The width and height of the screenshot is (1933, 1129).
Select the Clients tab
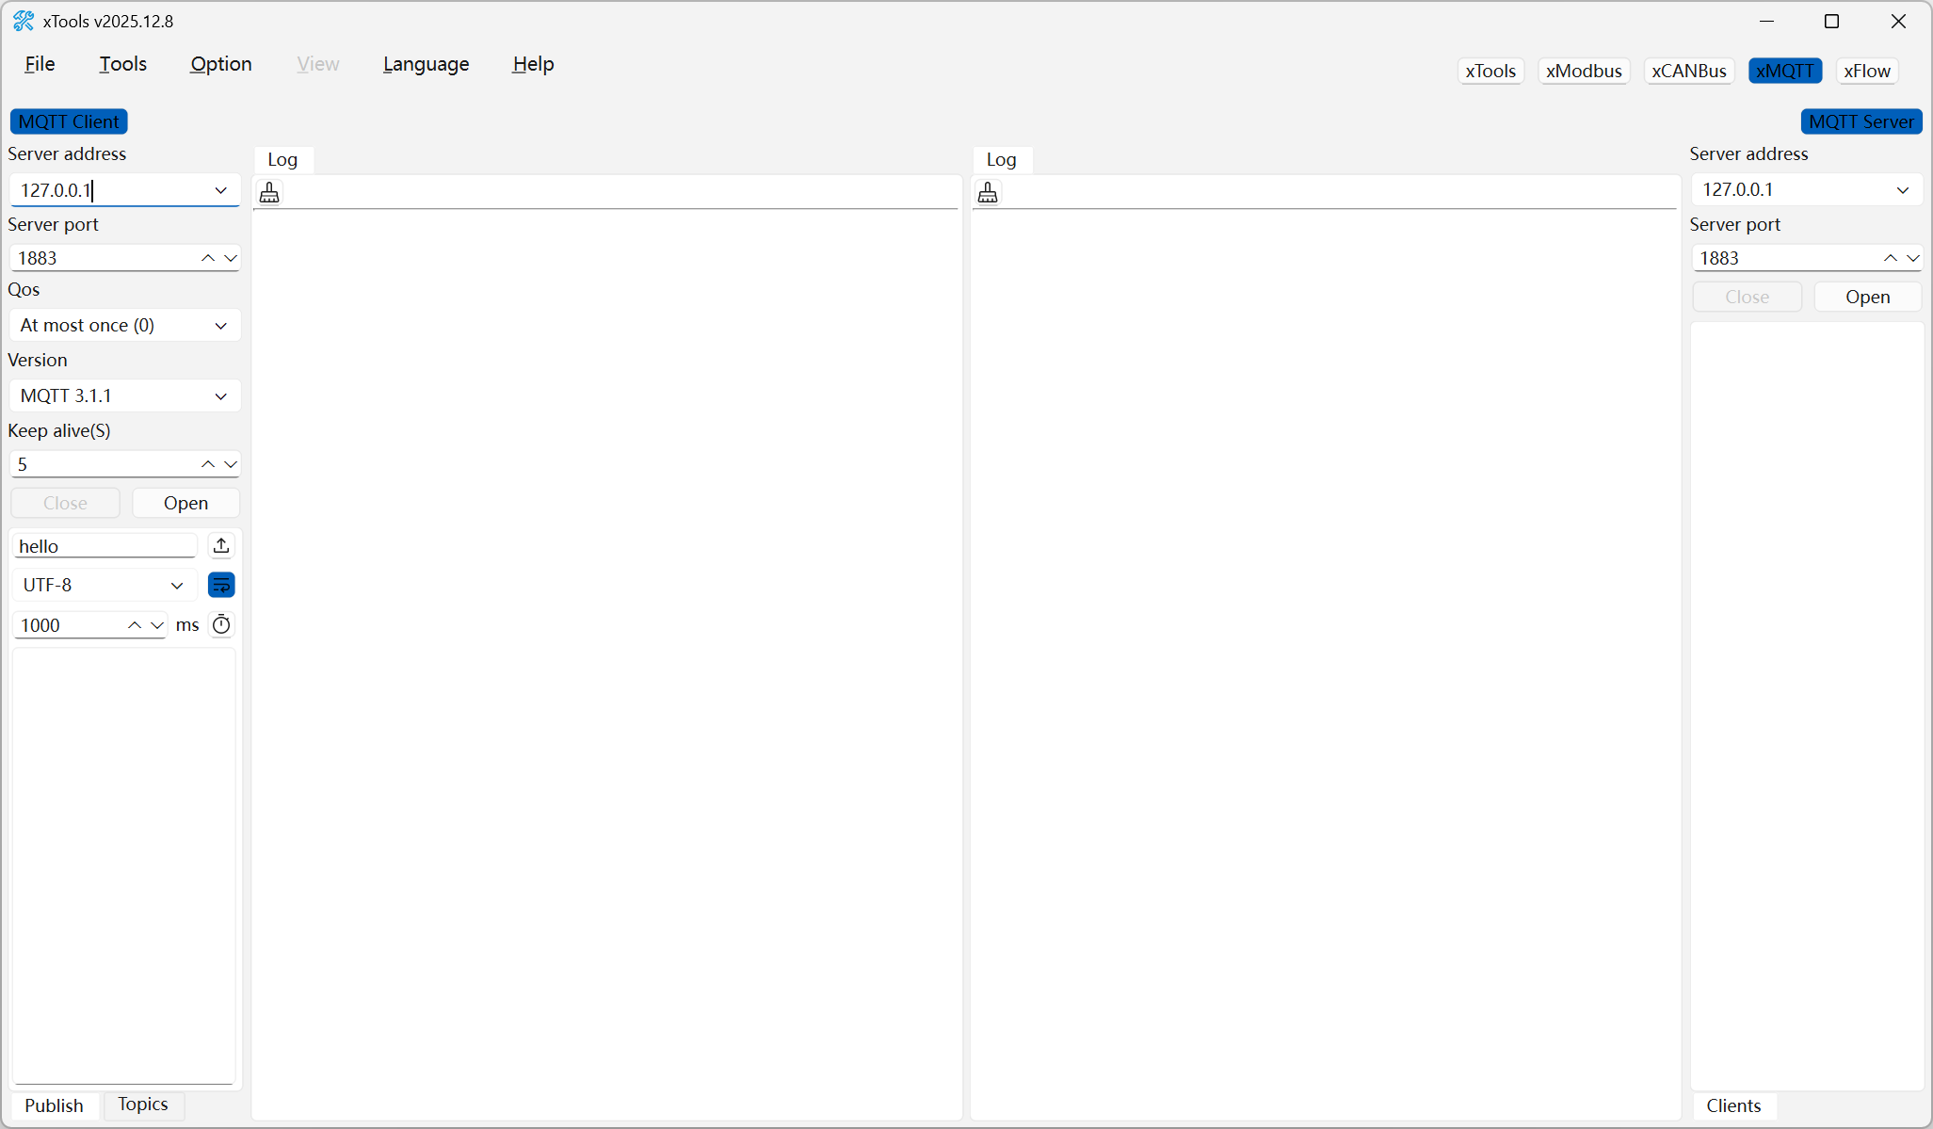pyautogui.click(x=1733, y=1105)
